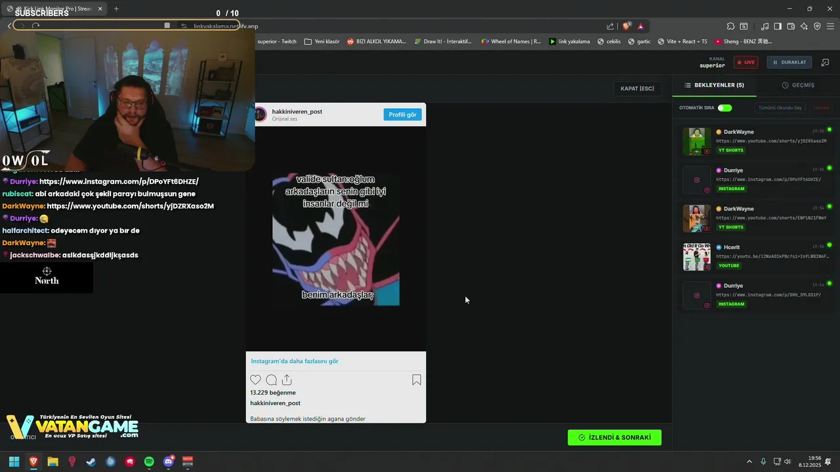Click the LIVE status button
The height and width of the screenshot is (472, 840).
(x=745, y=62)
